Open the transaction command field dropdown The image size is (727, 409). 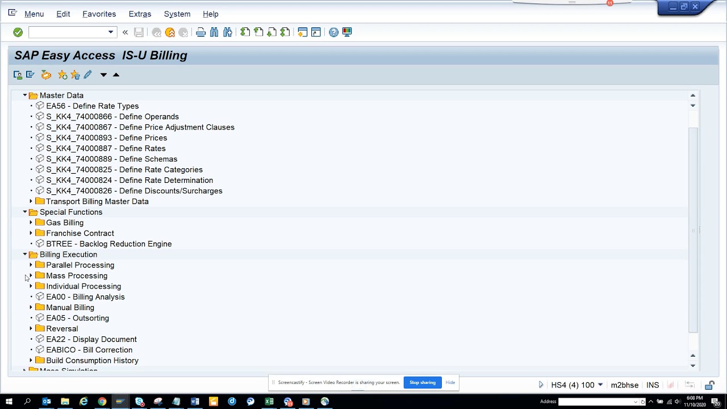111,32
